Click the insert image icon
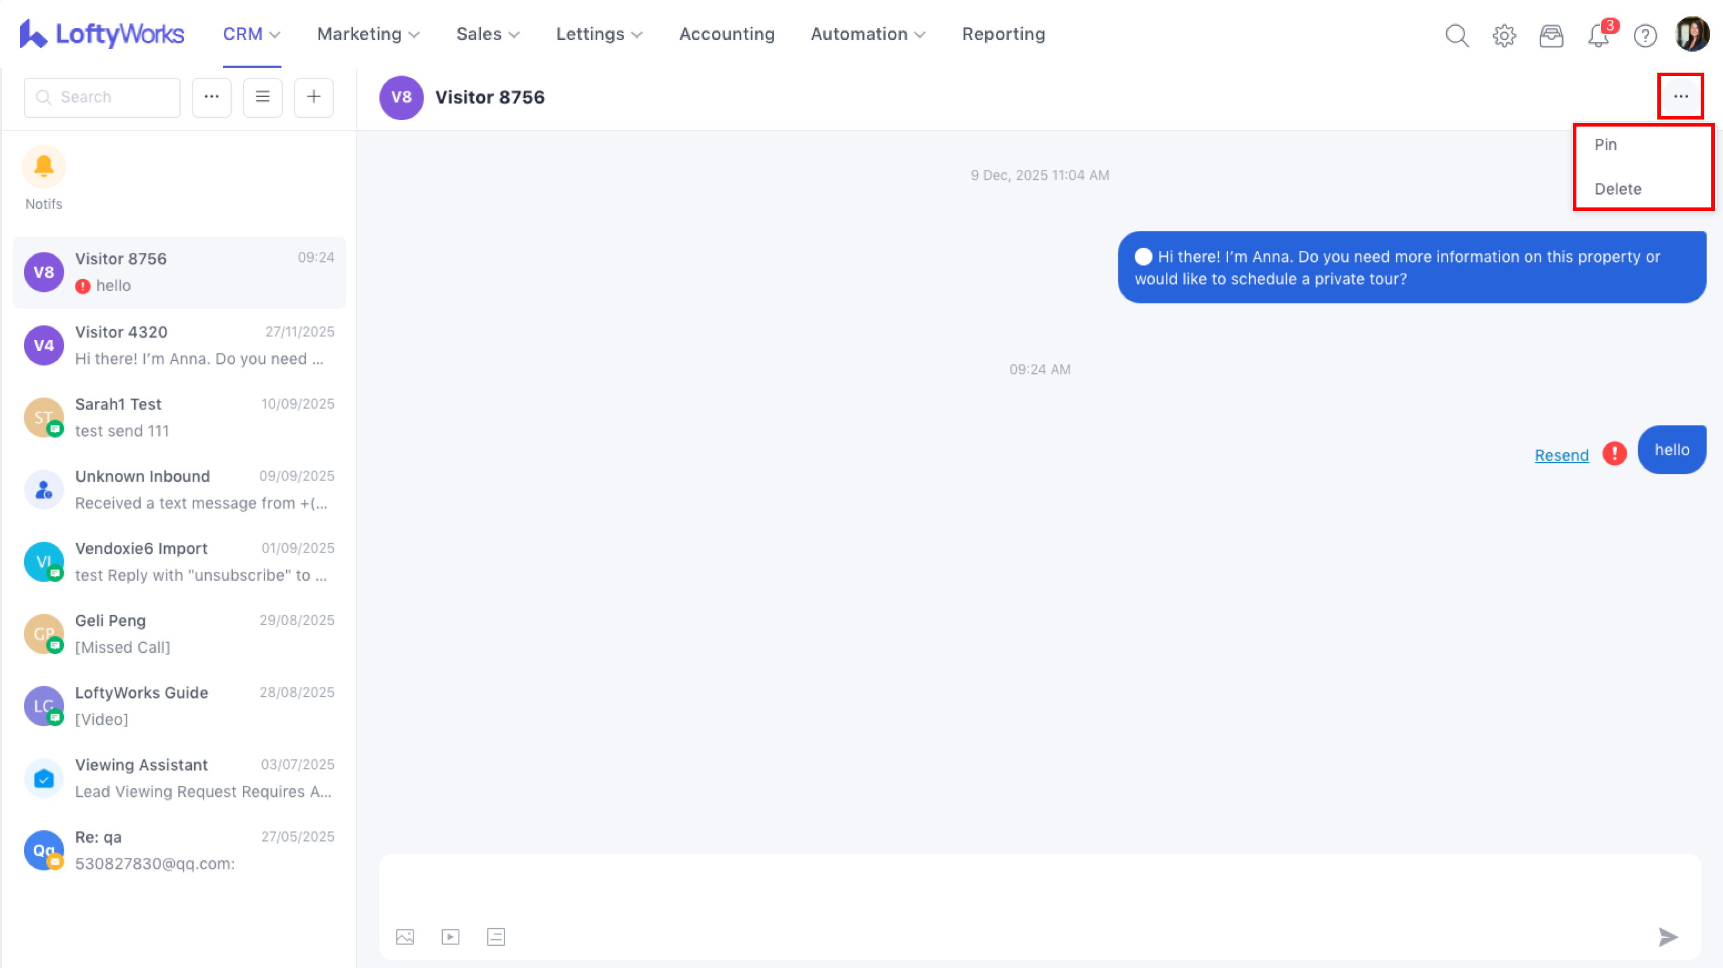This screenshot has height=968, width=1723. [405, 936]
